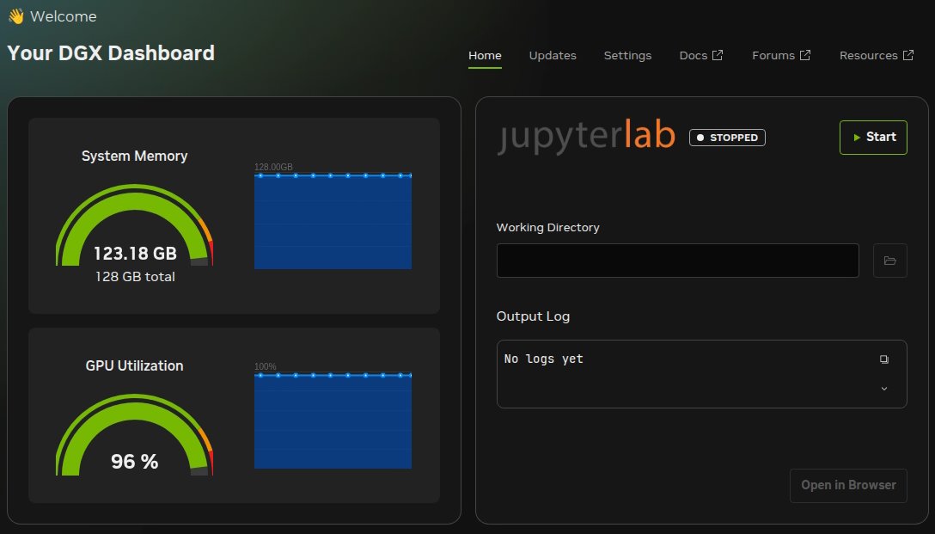Click the Your DGX Dashboard heading
Viewport: 935px width, 534px height.
click(111, 53)
